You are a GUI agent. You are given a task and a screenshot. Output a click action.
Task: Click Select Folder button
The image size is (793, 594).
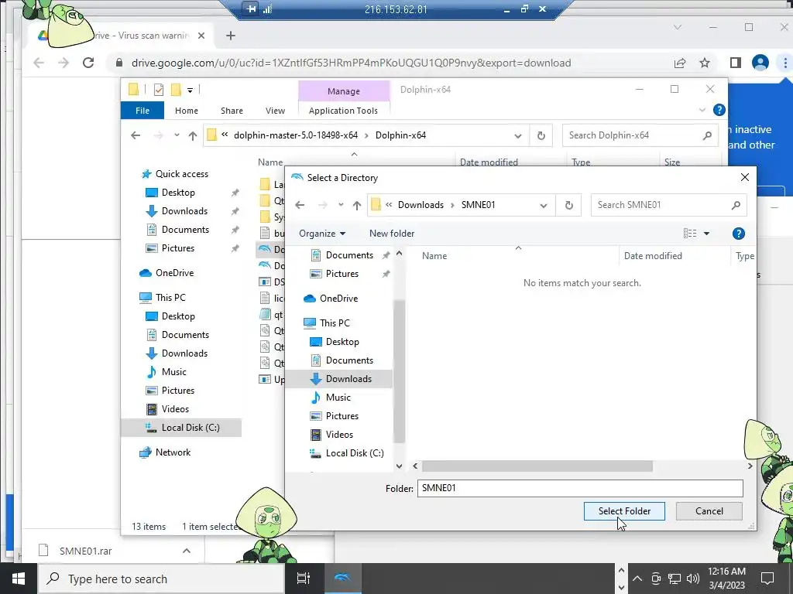(x=624, y=511)
